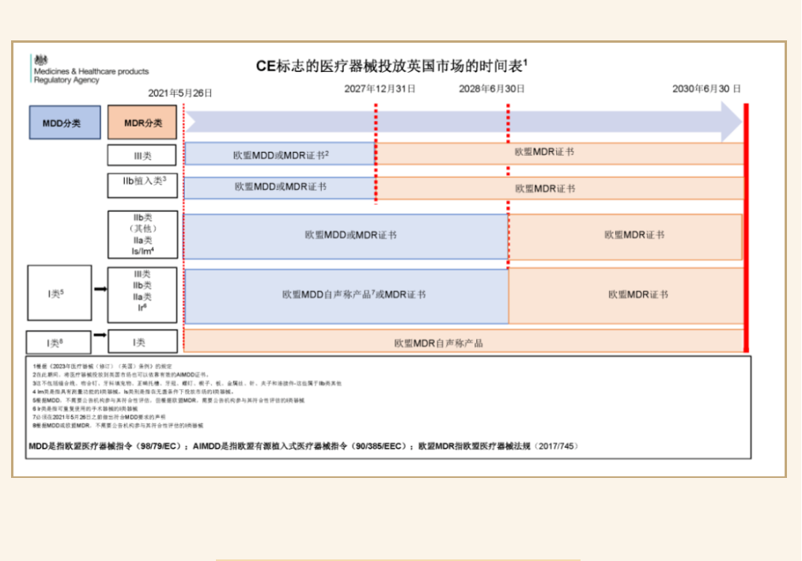Click the 2028年6月30日 date label
The image size is (802, 561).
click(x=491, y=89)
